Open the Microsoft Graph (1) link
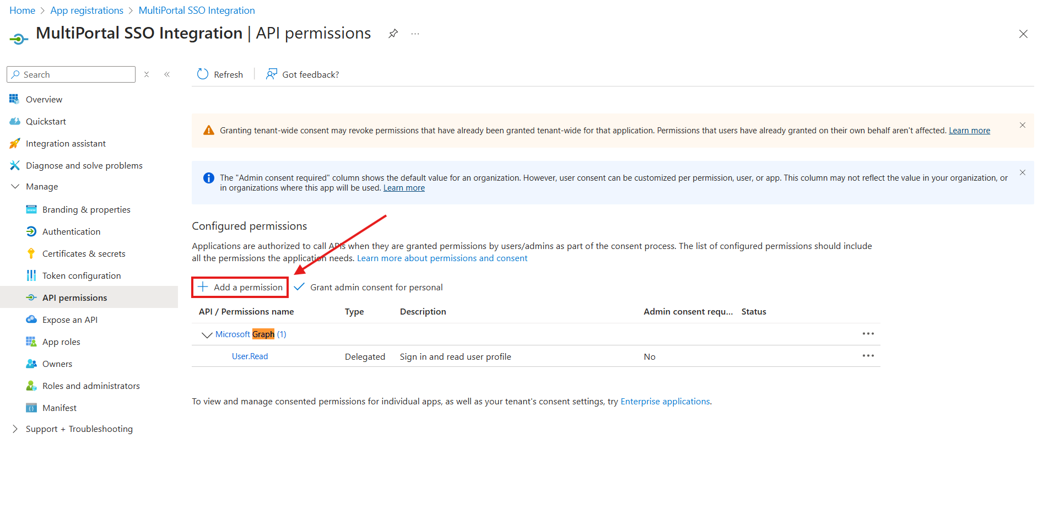This screenshot has height=525, width=1043. tap(251, 334)
